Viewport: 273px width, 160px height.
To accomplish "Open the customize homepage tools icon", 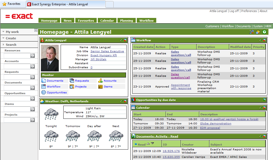I will coord(251,32).
